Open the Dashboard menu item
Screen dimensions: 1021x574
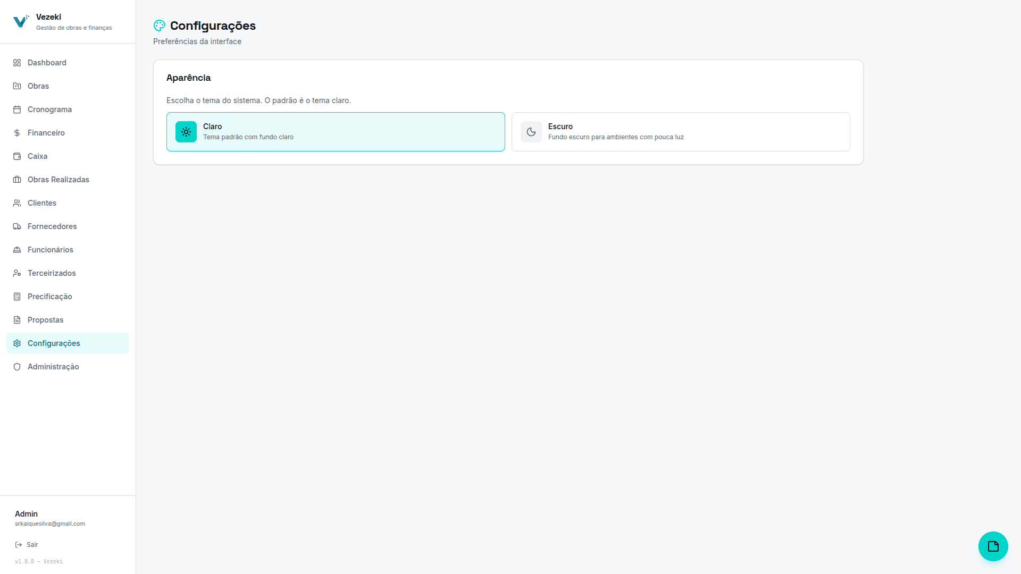(x=68, y=63)
